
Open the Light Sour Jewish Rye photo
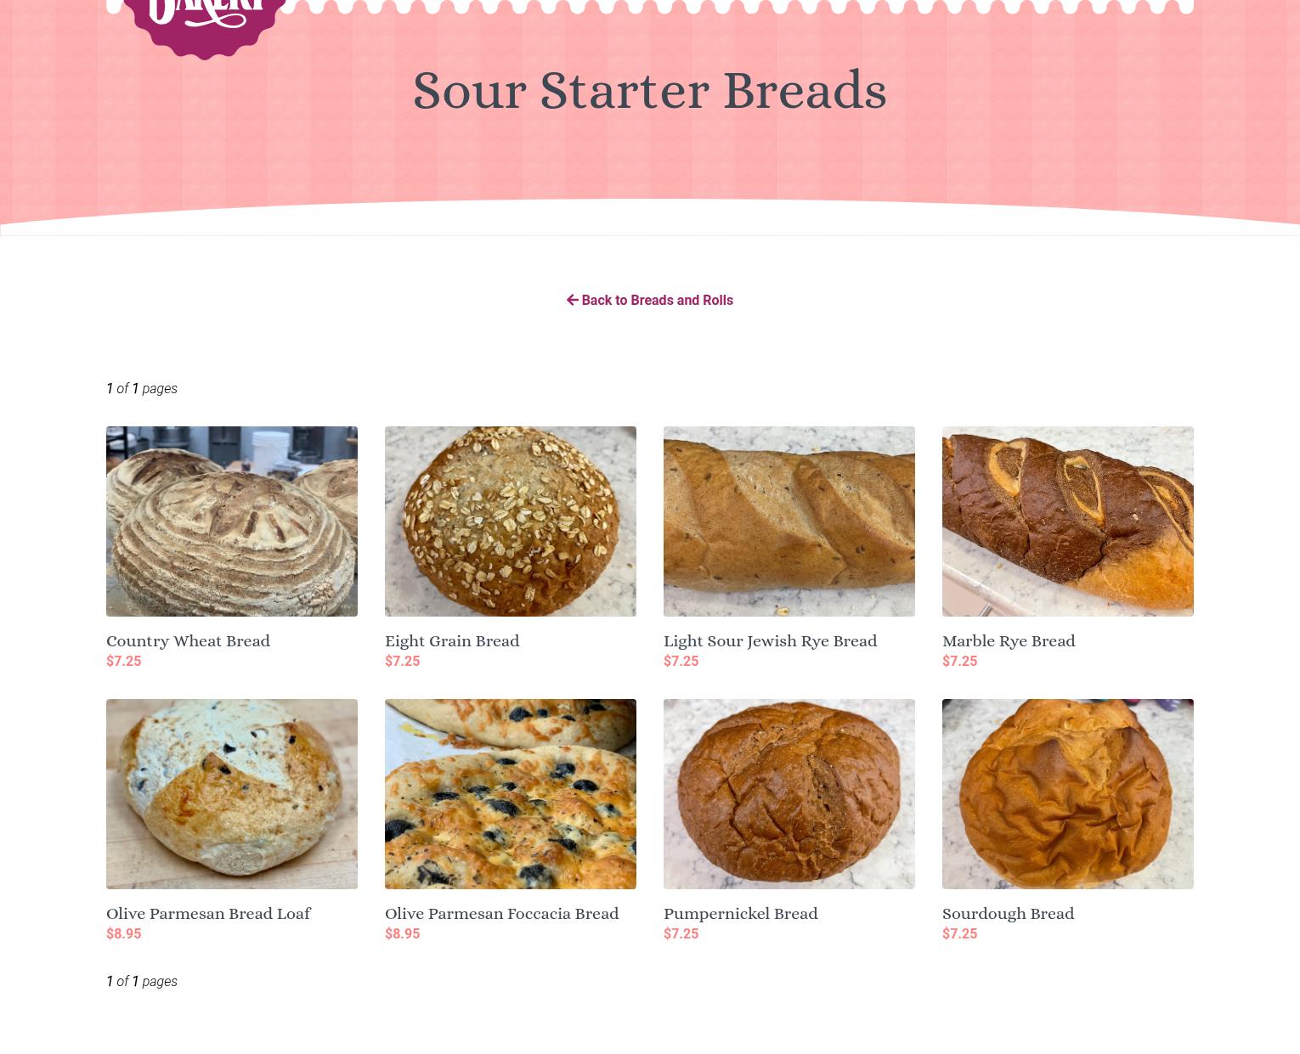(789, 521)
